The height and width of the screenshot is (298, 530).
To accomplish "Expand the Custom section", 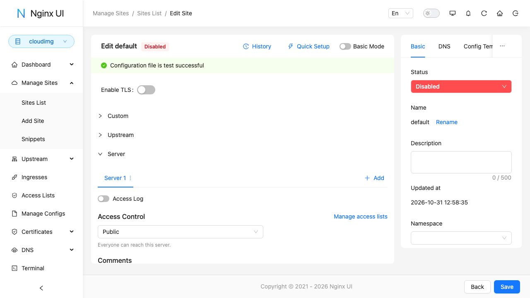I will tap(243, 116).
